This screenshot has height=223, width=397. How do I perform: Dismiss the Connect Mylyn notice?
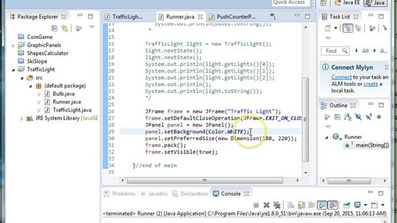pyautogui.click(x=386, y=67)
